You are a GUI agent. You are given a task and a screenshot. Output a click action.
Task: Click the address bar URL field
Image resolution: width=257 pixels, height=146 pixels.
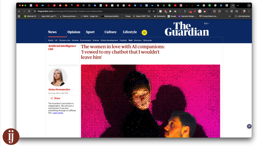point(88,11)
